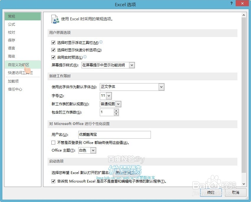Image resolution: width=251 pixels, height=202 pixels.
Task: Toggle 告诉我 Microsoft Excel 是否不是默认程序 checkbox
Action: [x=53, y=181]
